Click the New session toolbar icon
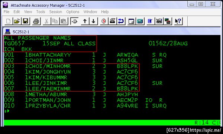Screen dimensions: 223x134 [8, 21]
